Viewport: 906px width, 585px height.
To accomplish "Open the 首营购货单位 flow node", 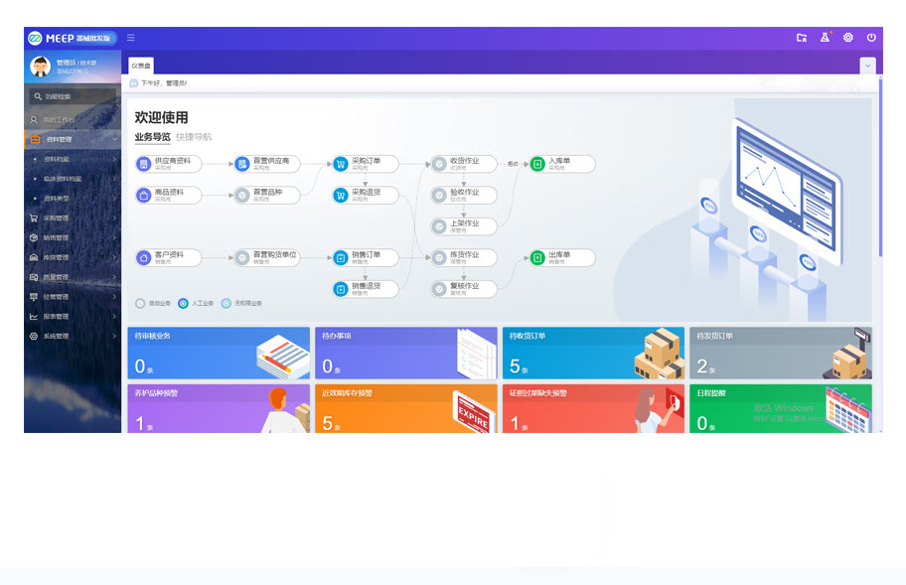I will point(267,257).
